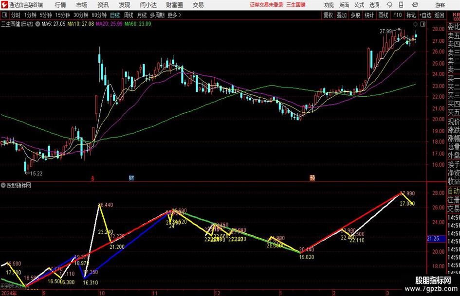
Task: Click the 股朋指标网 sub-chart indicator title
Action: coord(19,185)
